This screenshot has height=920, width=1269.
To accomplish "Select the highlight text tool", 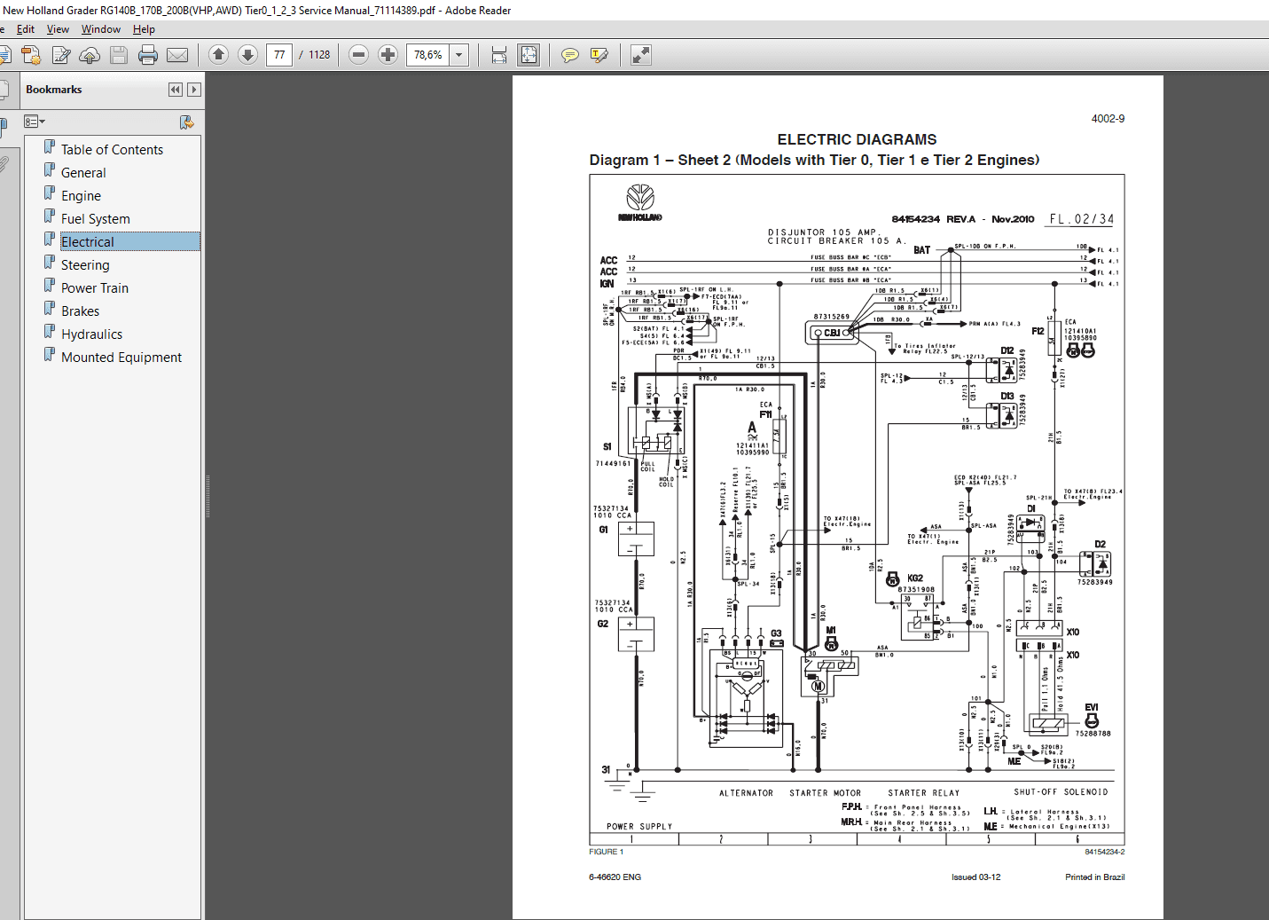I will [x=599, y=56].
